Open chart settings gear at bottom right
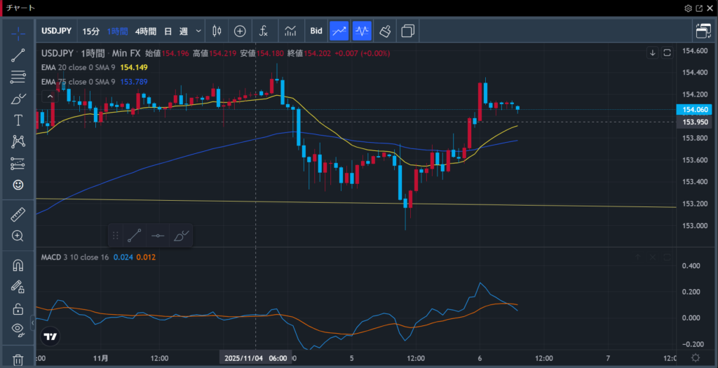 point(695,358)
